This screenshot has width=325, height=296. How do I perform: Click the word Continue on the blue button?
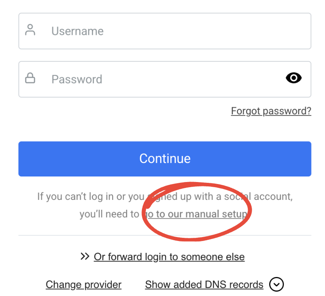click(x=165, y=159)
